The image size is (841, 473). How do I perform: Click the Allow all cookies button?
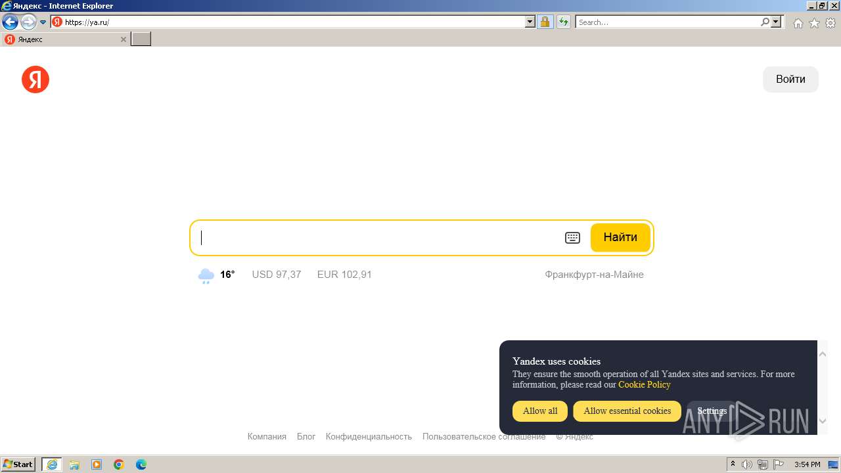click(540, 411)
